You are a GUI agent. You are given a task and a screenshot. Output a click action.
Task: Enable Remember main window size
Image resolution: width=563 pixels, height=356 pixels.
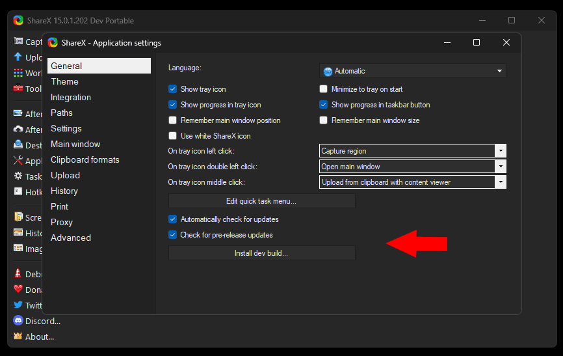click(324, 120)
